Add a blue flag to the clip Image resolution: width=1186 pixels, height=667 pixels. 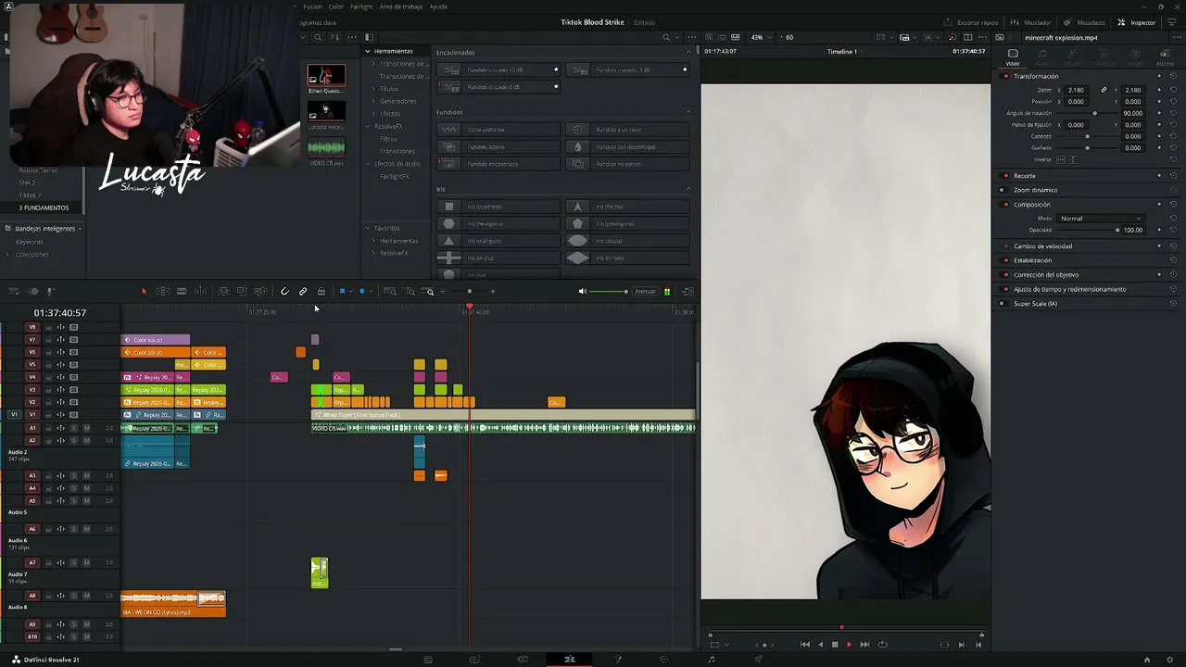[x=342, y=292]
